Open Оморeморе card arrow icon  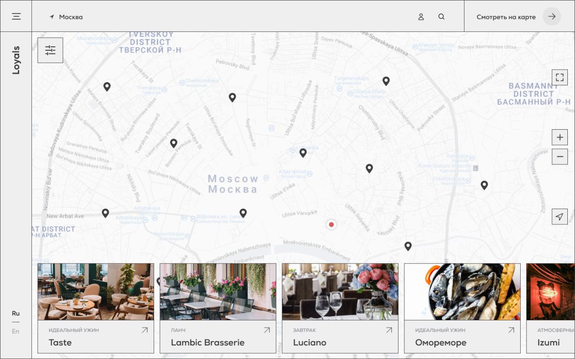(x=511, y=330)
